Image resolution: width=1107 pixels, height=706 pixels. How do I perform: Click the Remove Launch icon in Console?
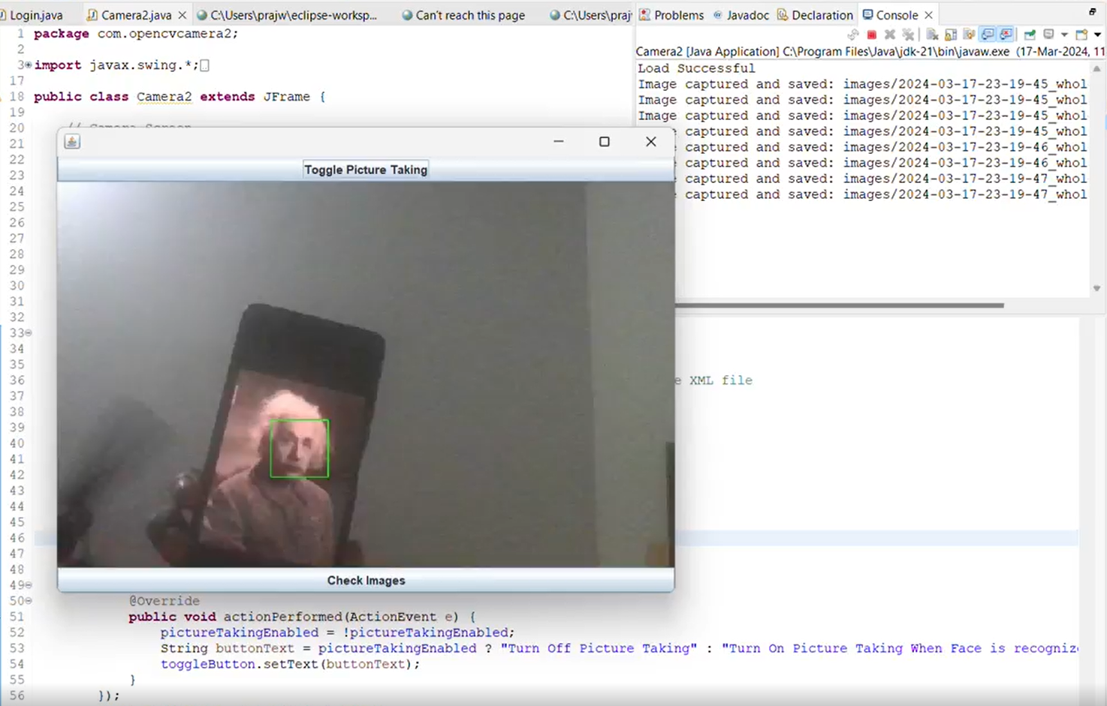pyautogui.click(x=890, y=35)
